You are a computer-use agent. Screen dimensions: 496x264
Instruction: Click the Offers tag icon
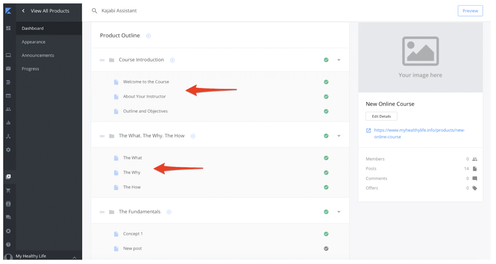475,188
